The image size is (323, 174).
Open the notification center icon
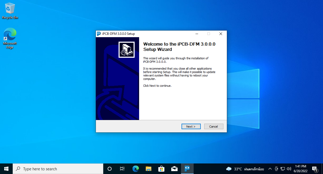(315, 169)
